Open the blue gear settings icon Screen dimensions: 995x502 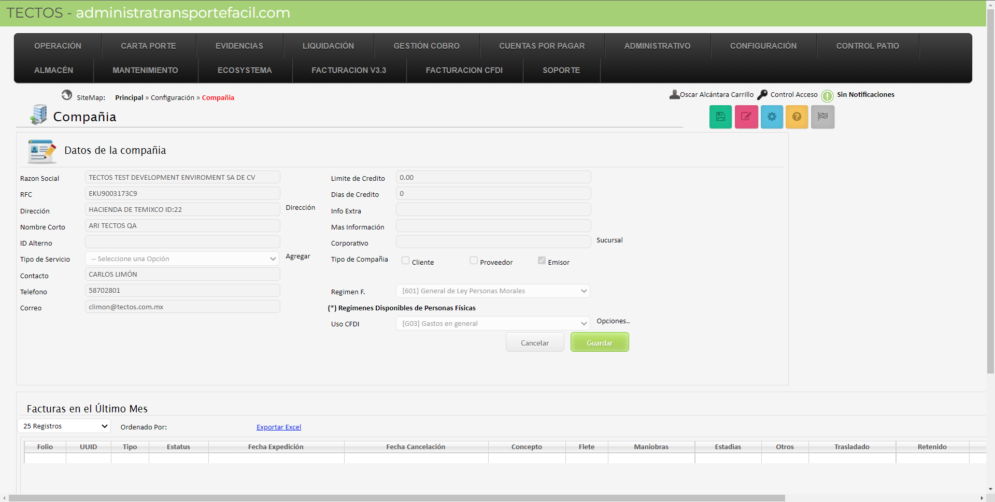[772, 117]
